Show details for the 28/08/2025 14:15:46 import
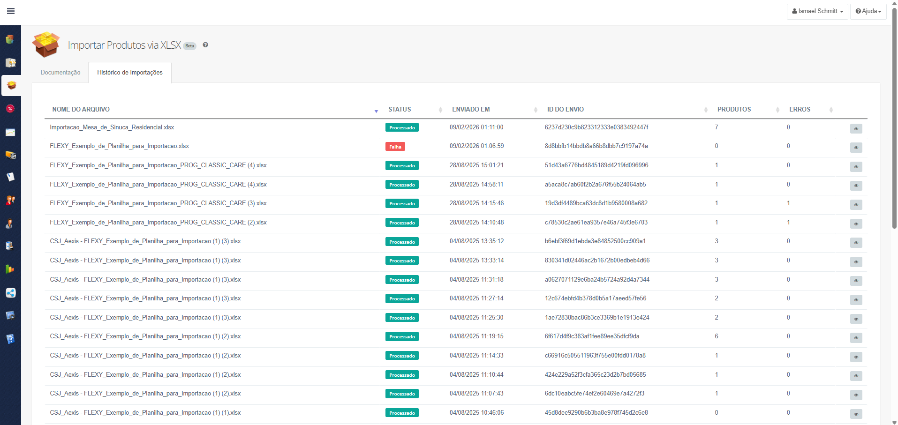This screenshot has width=898, height=425. coord(856,205)
